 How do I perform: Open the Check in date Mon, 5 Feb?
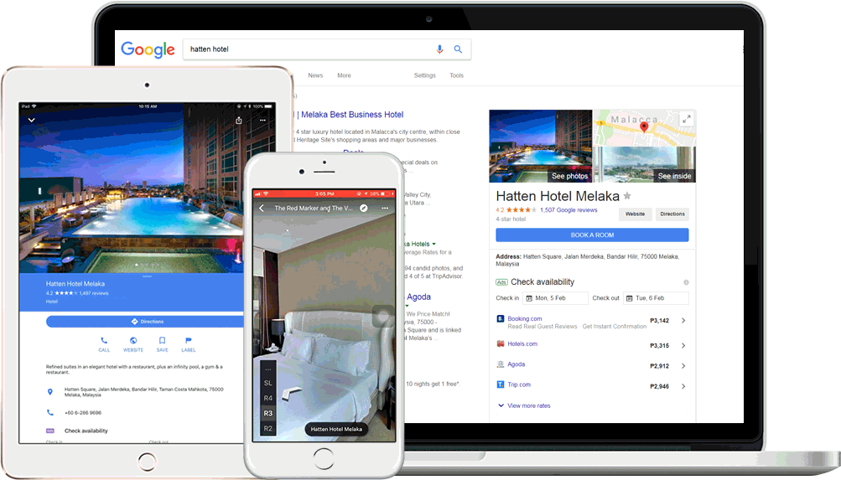(555, 298)
